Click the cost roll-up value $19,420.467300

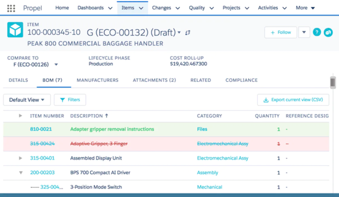tap(188, 64)
